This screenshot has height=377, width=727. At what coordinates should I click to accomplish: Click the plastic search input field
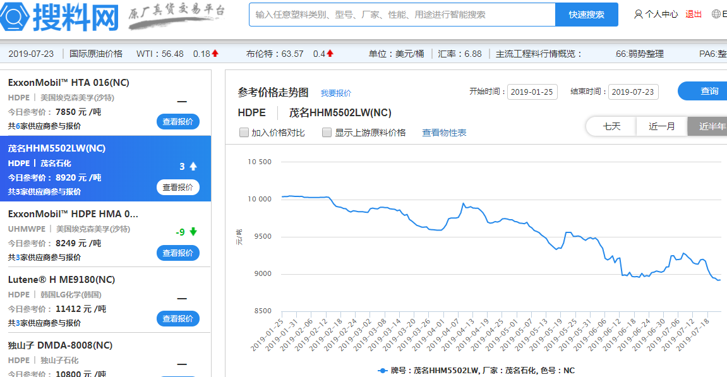(402, 15)
